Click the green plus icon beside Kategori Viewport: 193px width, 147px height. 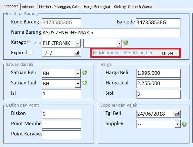click(126, 43)
